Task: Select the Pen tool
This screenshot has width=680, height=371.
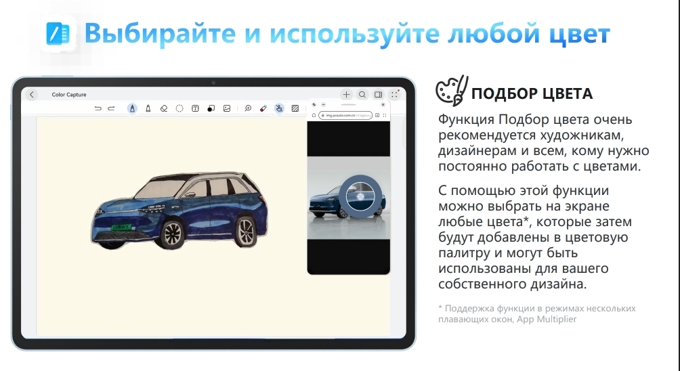Action: coord(132,108)
